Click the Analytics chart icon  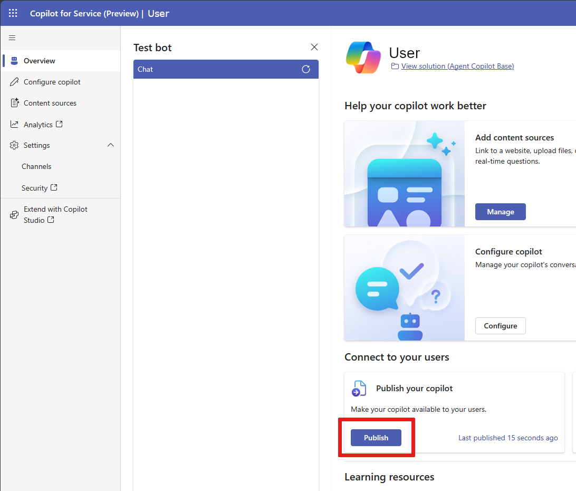14,124
